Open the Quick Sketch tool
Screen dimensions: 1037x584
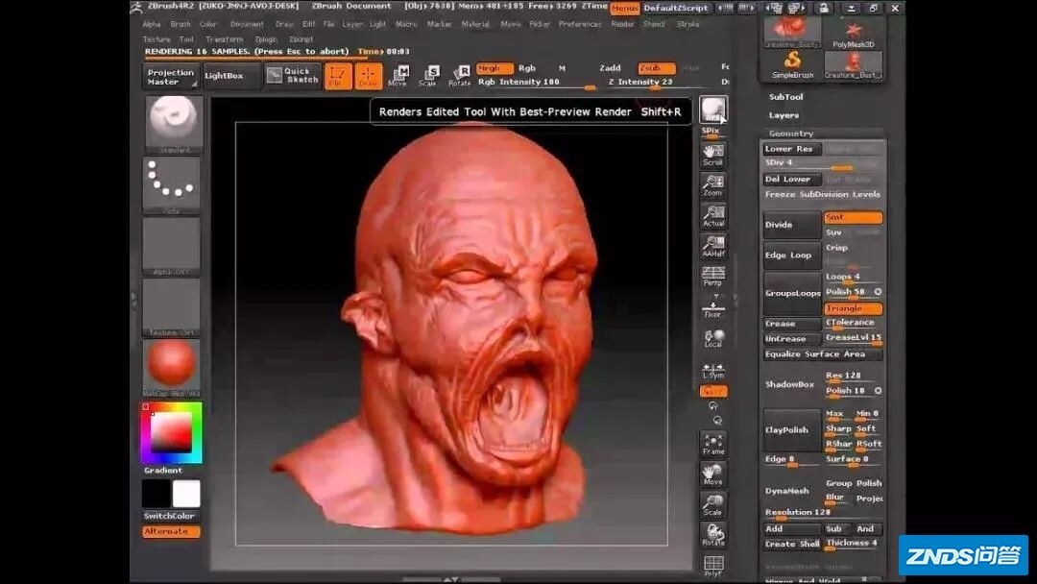293,76
